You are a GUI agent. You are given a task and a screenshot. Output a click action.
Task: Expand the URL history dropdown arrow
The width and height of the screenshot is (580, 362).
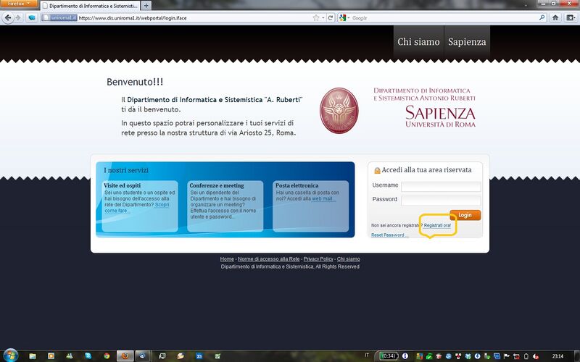pyautogui.click(x=323, y=17)
